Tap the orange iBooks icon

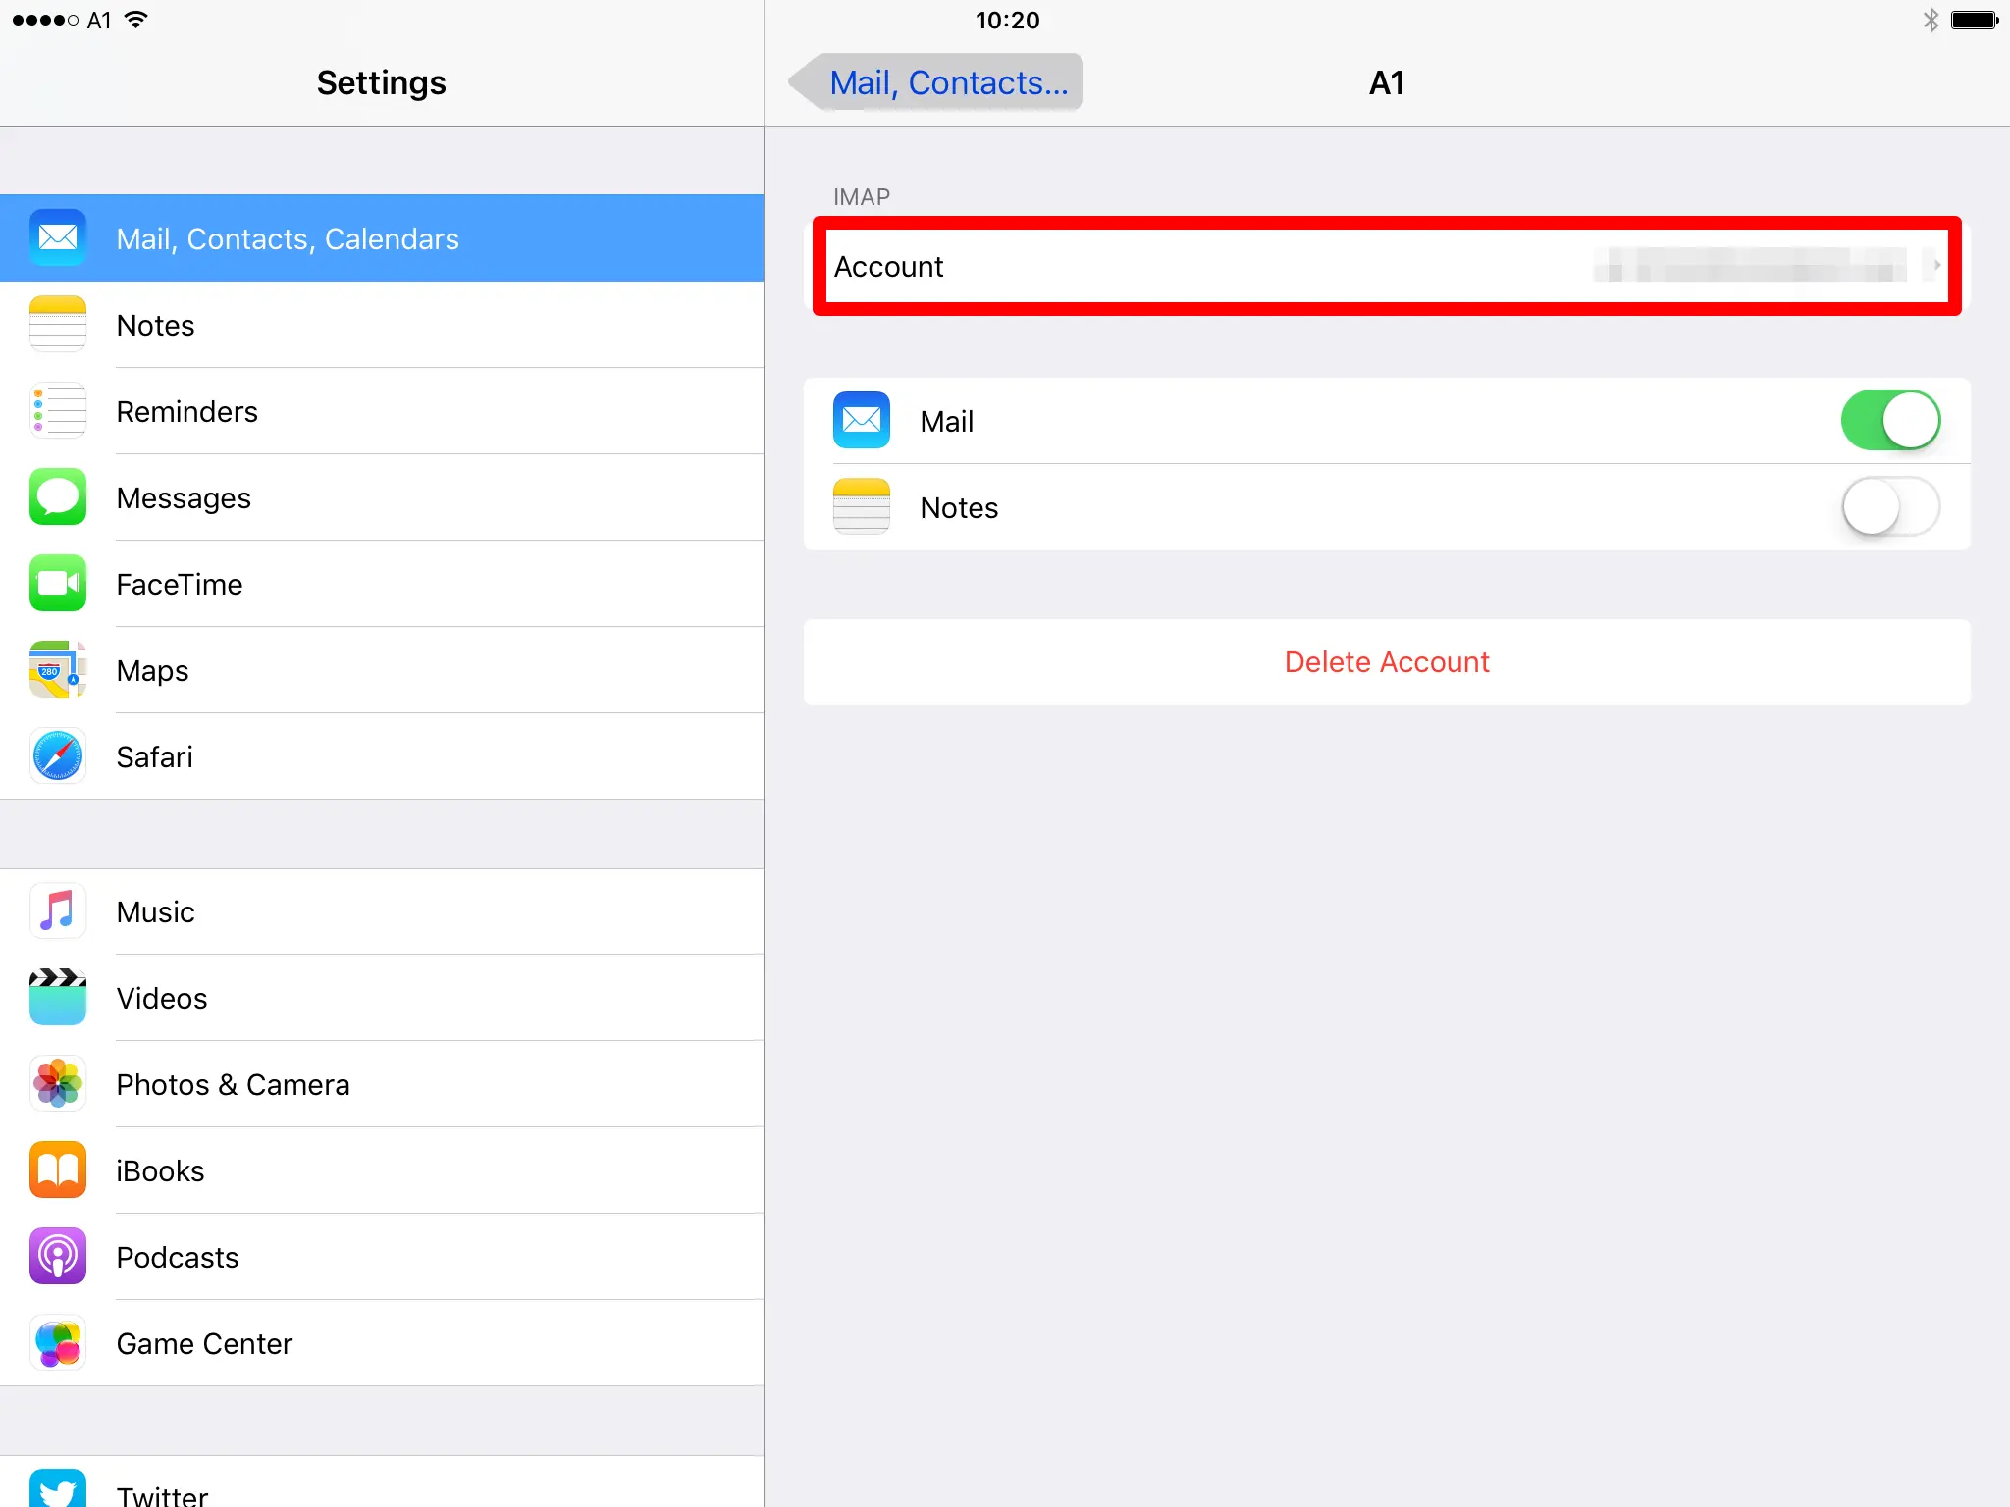point(58,1170)
